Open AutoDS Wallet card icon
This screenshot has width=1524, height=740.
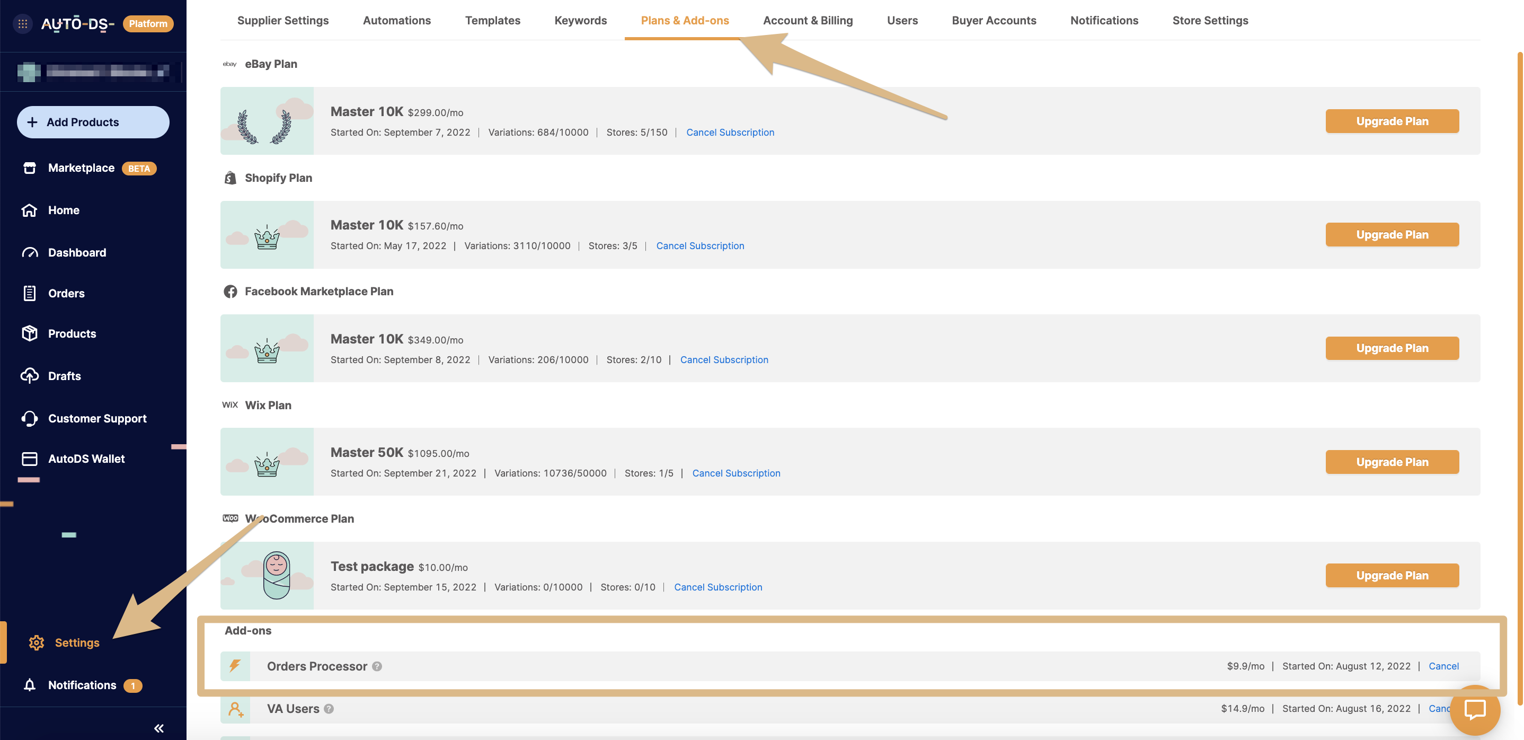(x=30, y=459)
